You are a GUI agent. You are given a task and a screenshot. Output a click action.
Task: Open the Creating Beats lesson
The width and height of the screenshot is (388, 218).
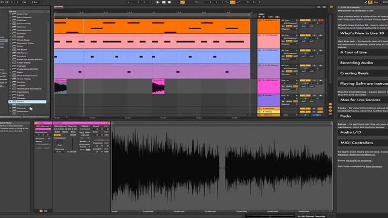pyautogui.click(x=363, y=73)
